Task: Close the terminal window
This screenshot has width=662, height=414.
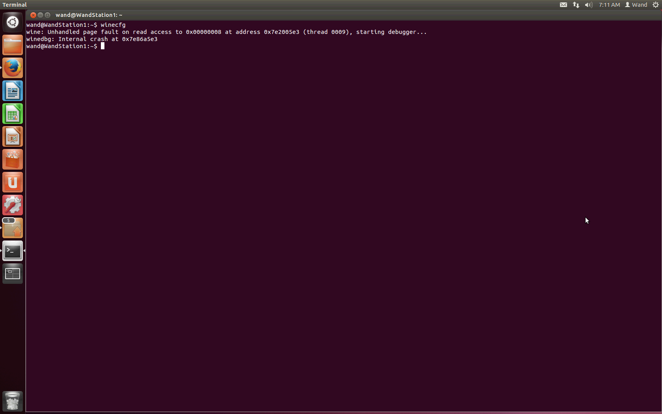Action: [33, 15]
